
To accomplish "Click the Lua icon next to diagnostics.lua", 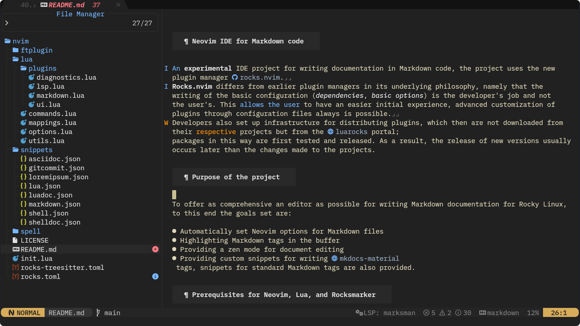I will 32,77.
